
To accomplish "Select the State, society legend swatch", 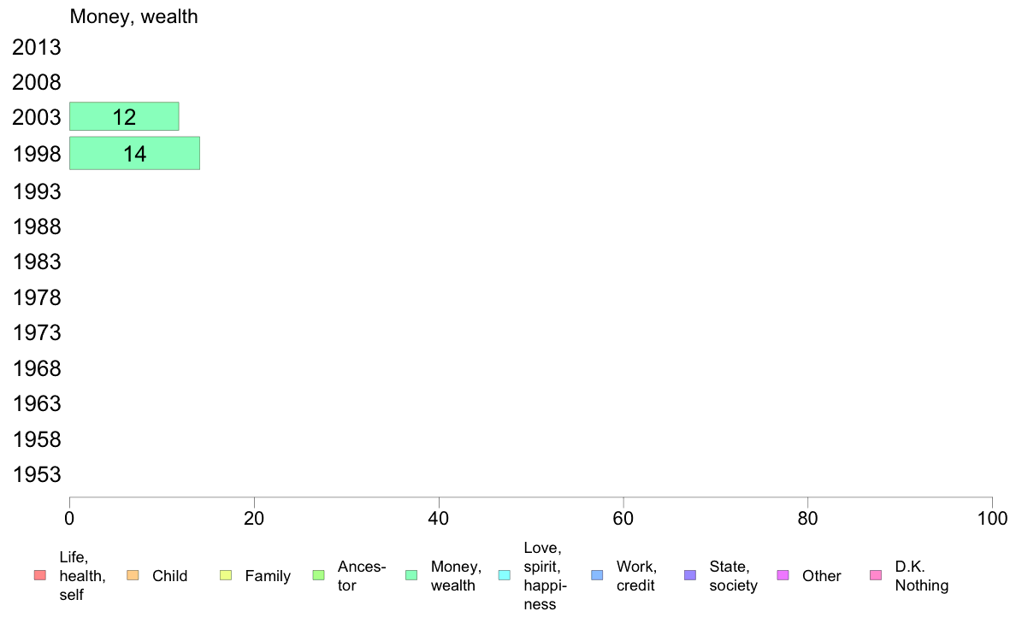I will (690, 575).
